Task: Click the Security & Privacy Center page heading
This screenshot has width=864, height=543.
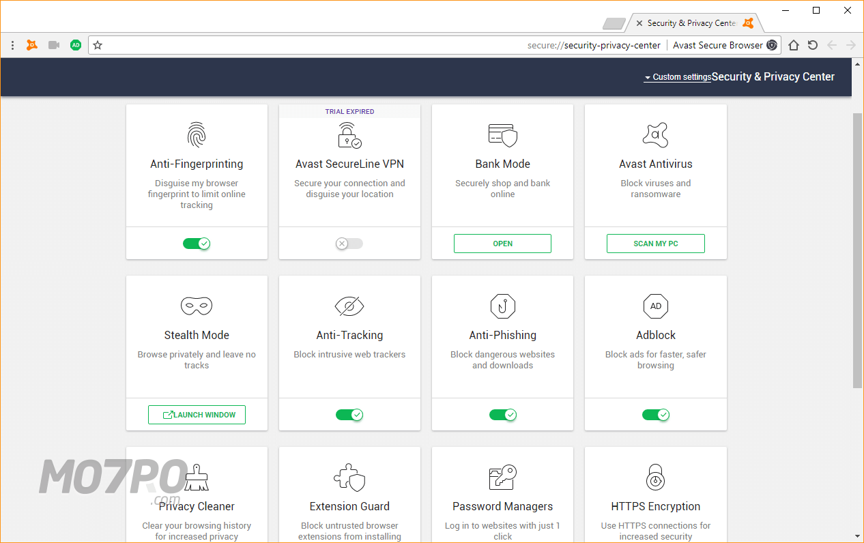Action: [x=773, y=76]
